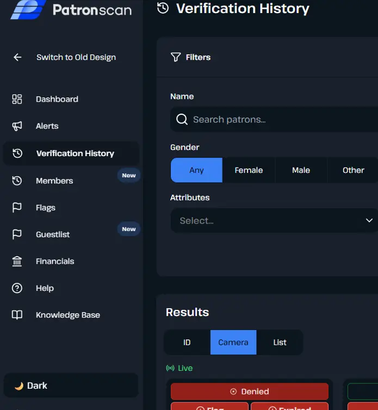
Task: Click the Patronscan logo
Action: click(x=71, y=9)
